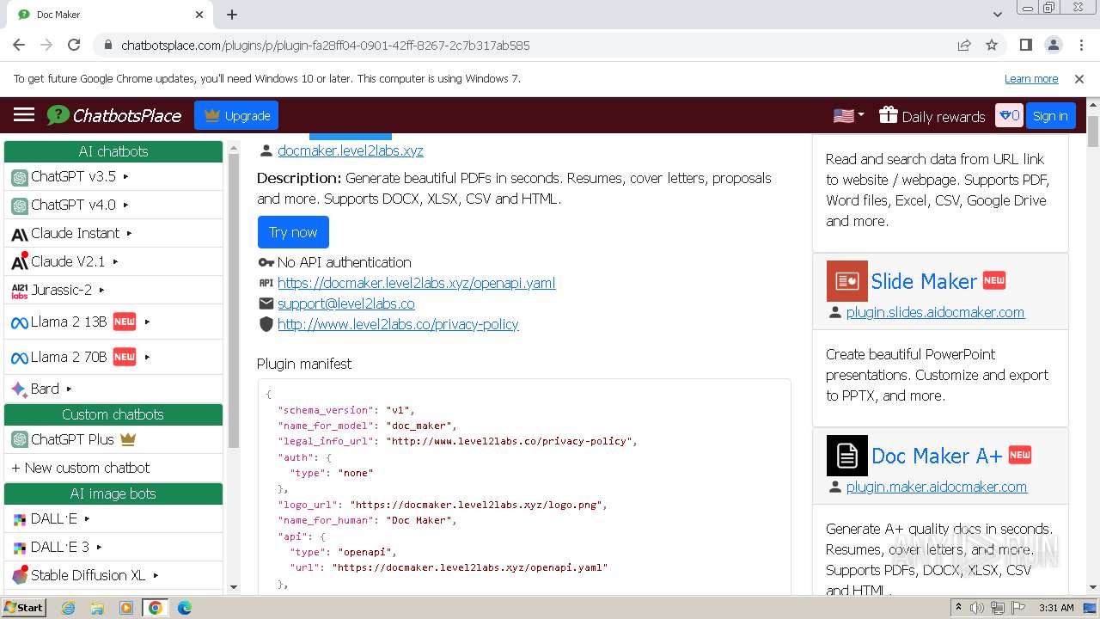Open plugin.slides.aidocmaker.com link
Screen dimensions: 1100x619
[x=935, y=312]
